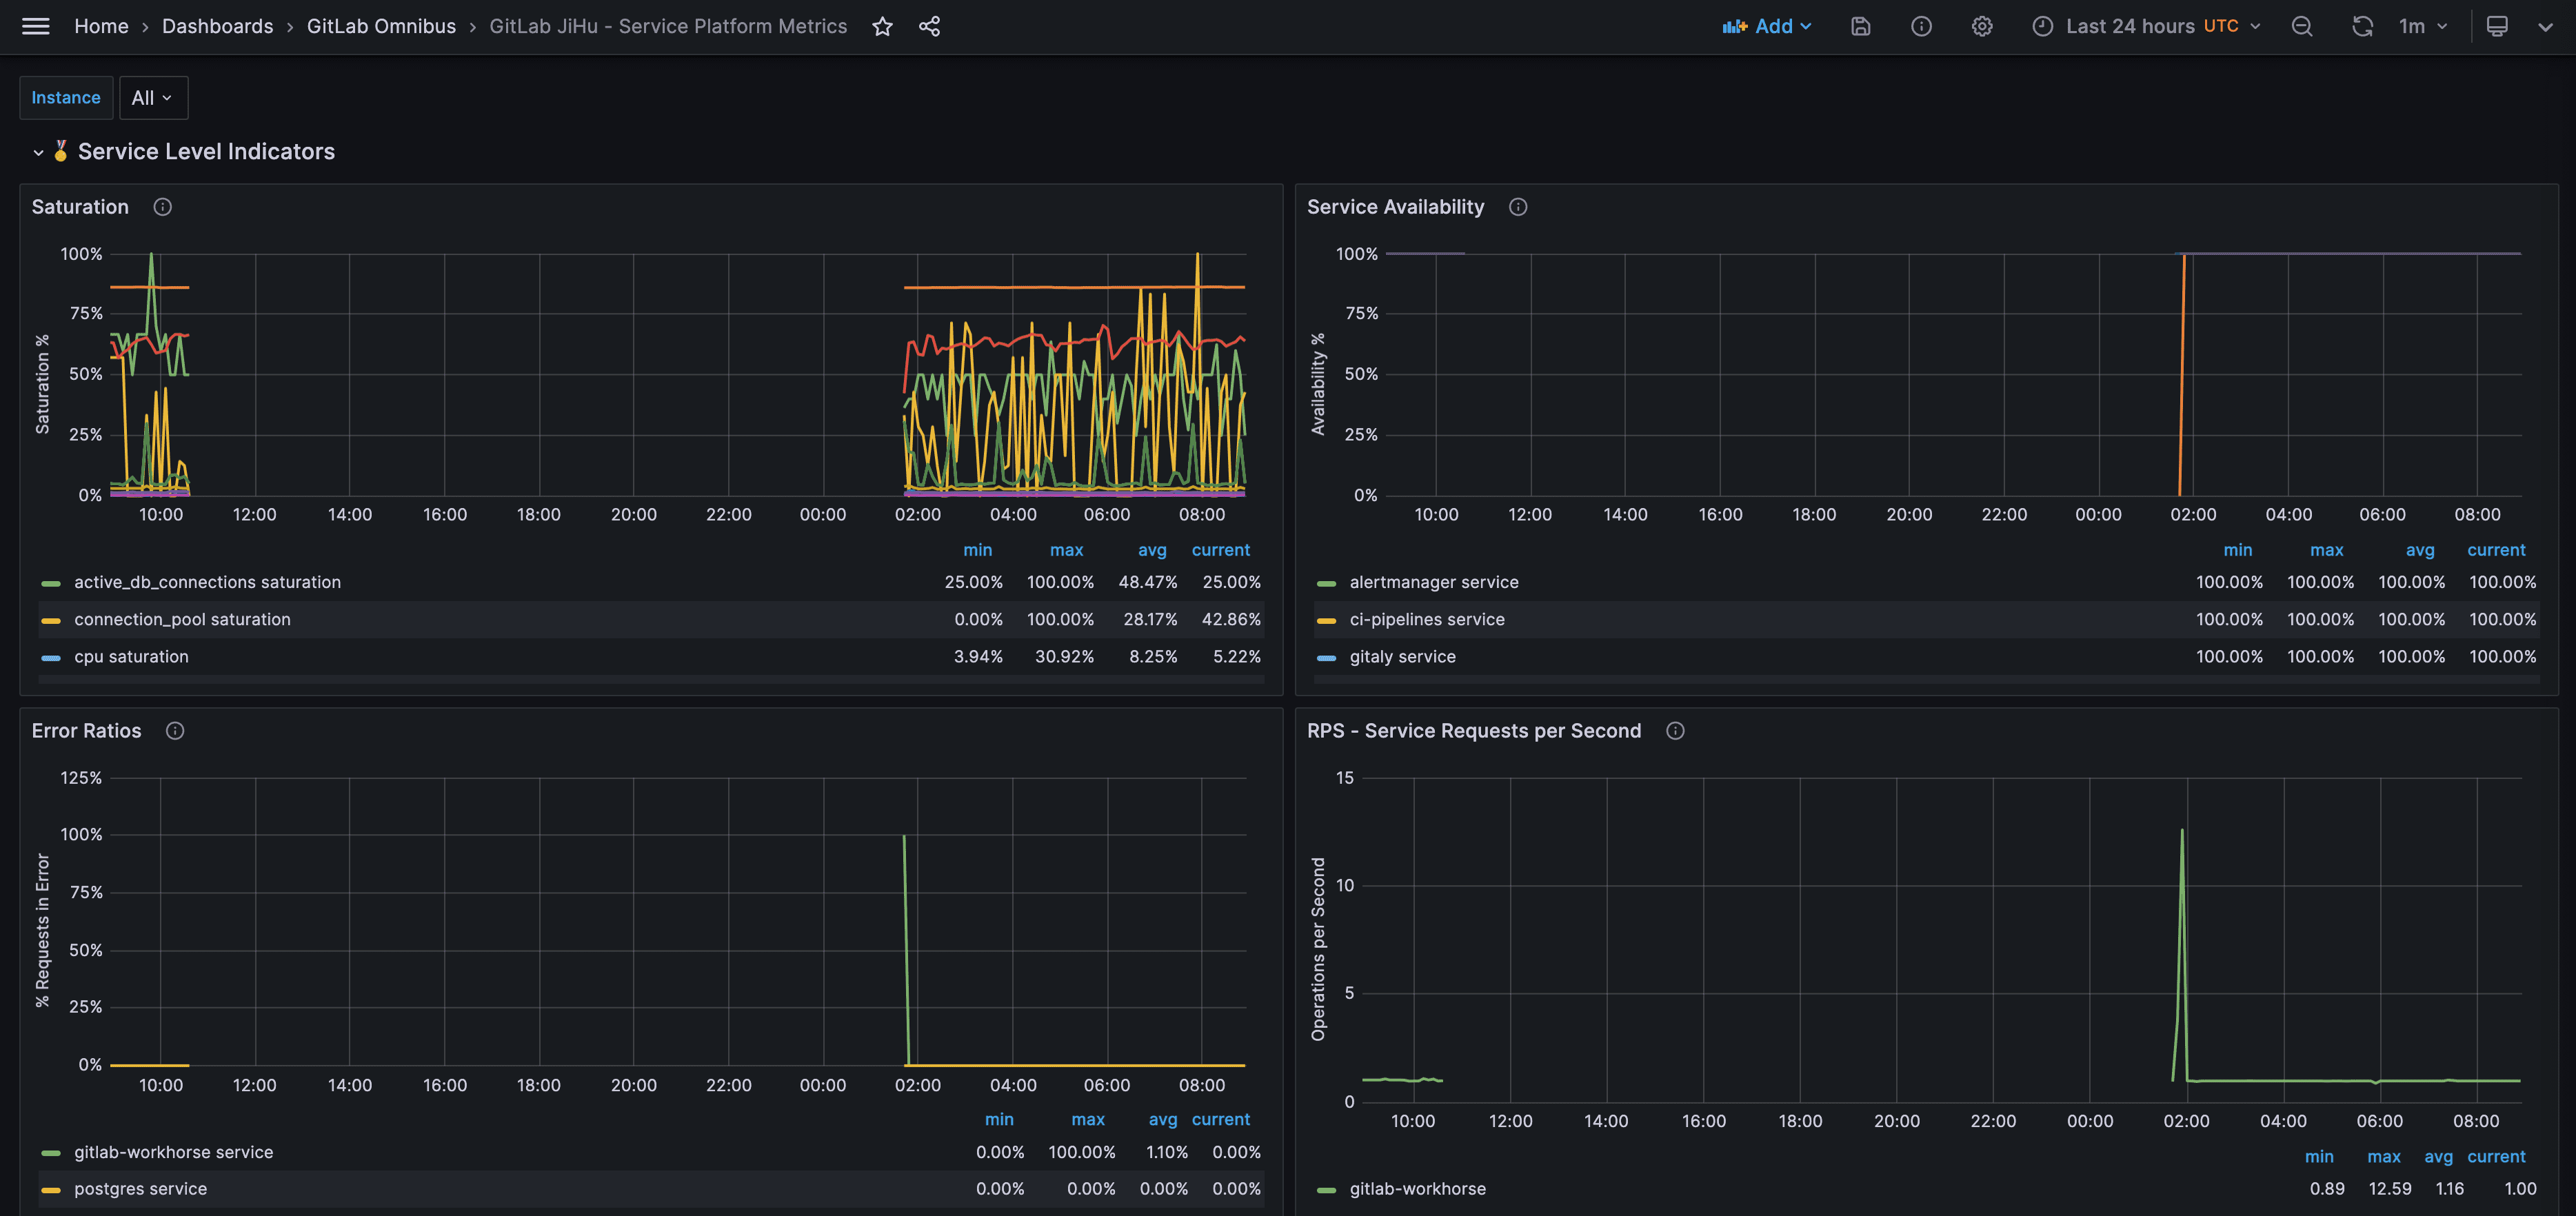Open dashboard insights info icon

[x=1921, y=26]
